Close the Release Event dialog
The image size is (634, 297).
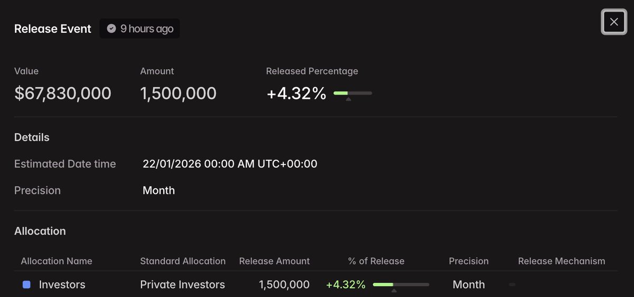pyautogui.click(x=613, y=22)
